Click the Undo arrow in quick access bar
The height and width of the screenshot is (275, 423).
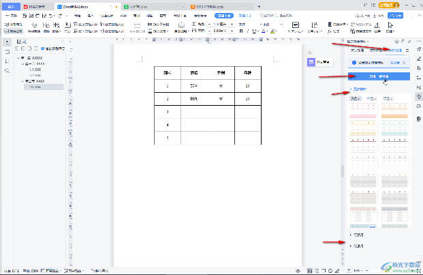[x=52, y=16]
